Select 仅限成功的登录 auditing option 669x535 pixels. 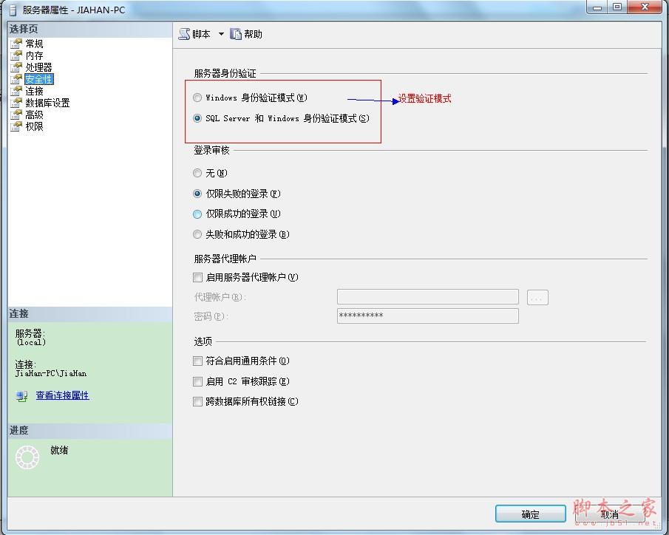click(197, 214)
